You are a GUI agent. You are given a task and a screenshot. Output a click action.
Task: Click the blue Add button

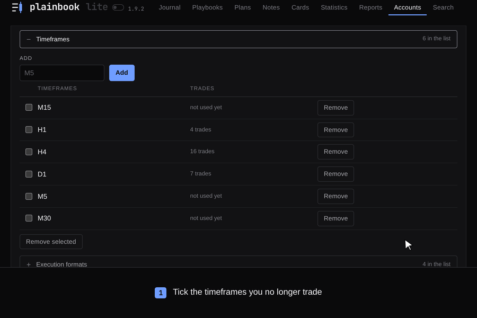tap(122, 73)
